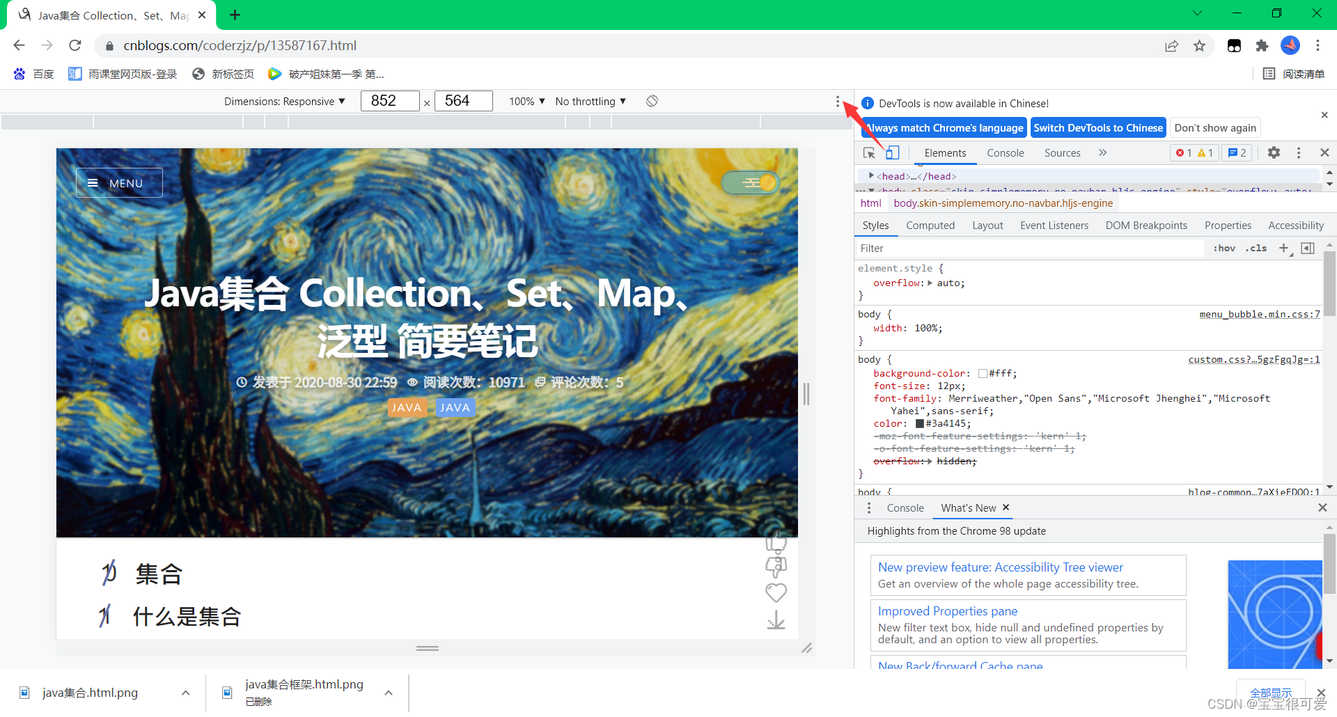This screenshot has width=1337, height=717.
Task: Bookmark this page with the star icon
Action: point(1199,46)
